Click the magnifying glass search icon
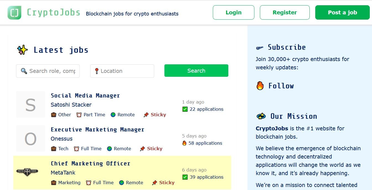372x190 pixels. [x=24, y=71]
